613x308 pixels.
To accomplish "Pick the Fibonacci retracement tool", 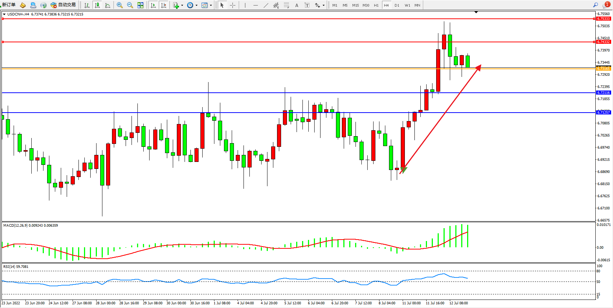I will point(286,5).
